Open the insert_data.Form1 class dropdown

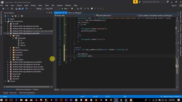coord(116,16)
